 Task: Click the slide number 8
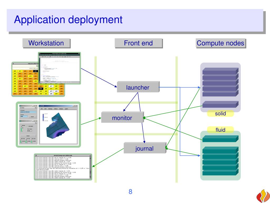click(x=130, y=192)
